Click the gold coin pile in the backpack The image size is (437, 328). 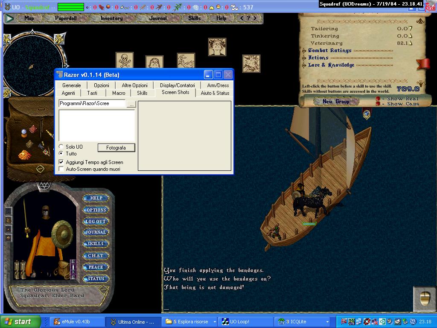[x=25, y=155]
